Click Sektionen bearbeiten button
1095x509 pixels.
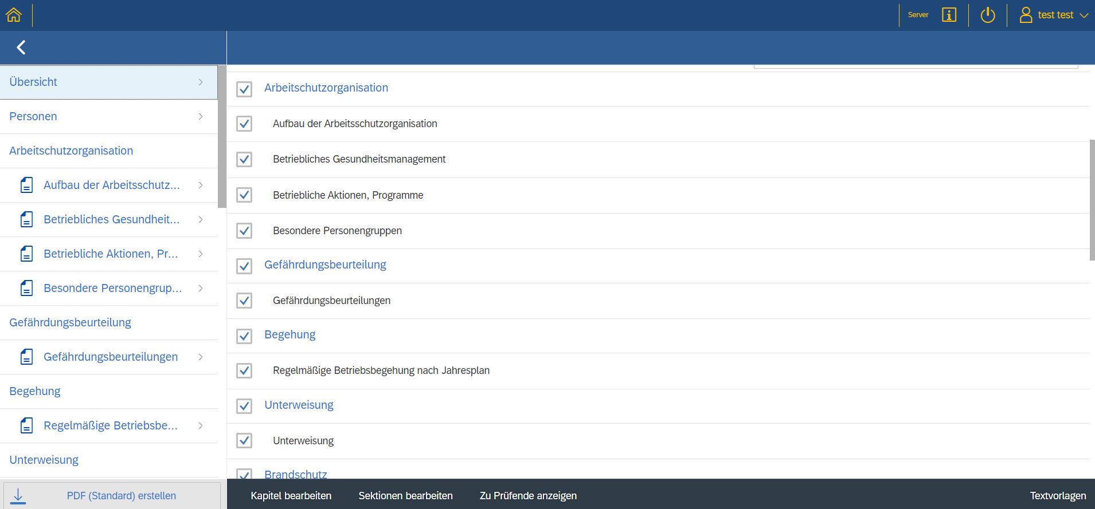405,496
